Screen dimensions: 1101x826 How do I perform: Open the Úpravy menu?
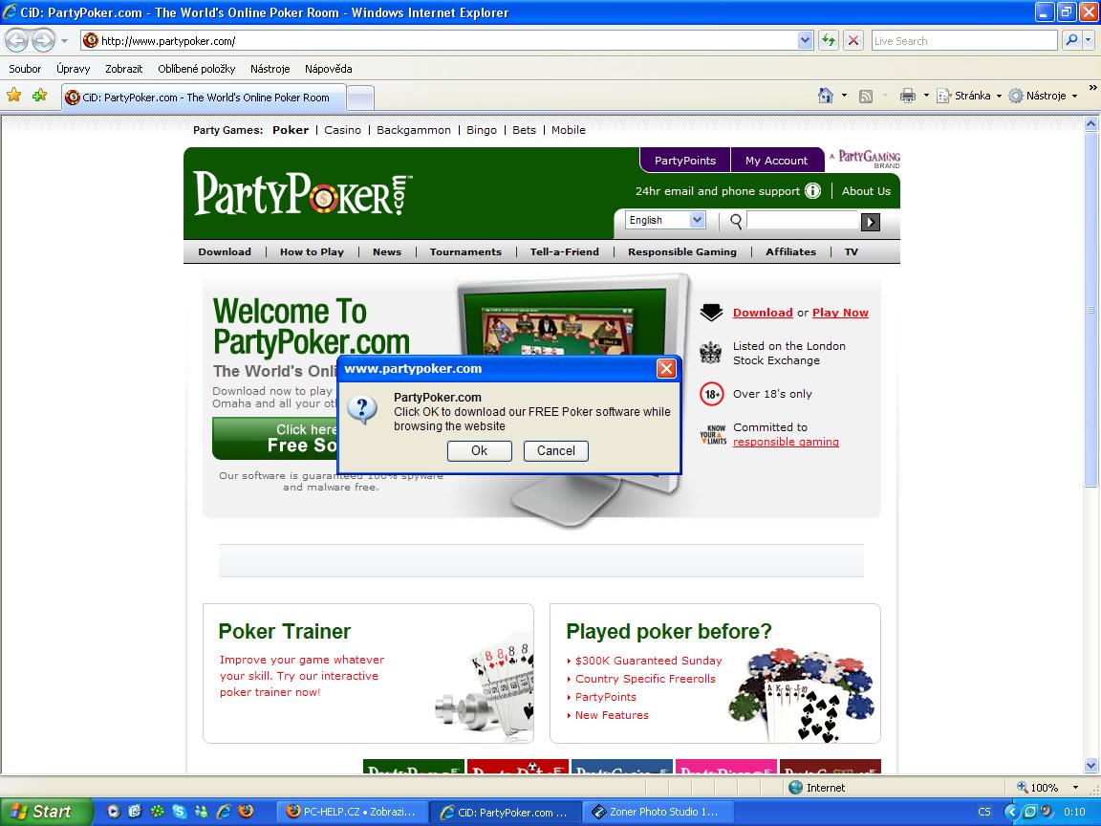pos(73,69)
